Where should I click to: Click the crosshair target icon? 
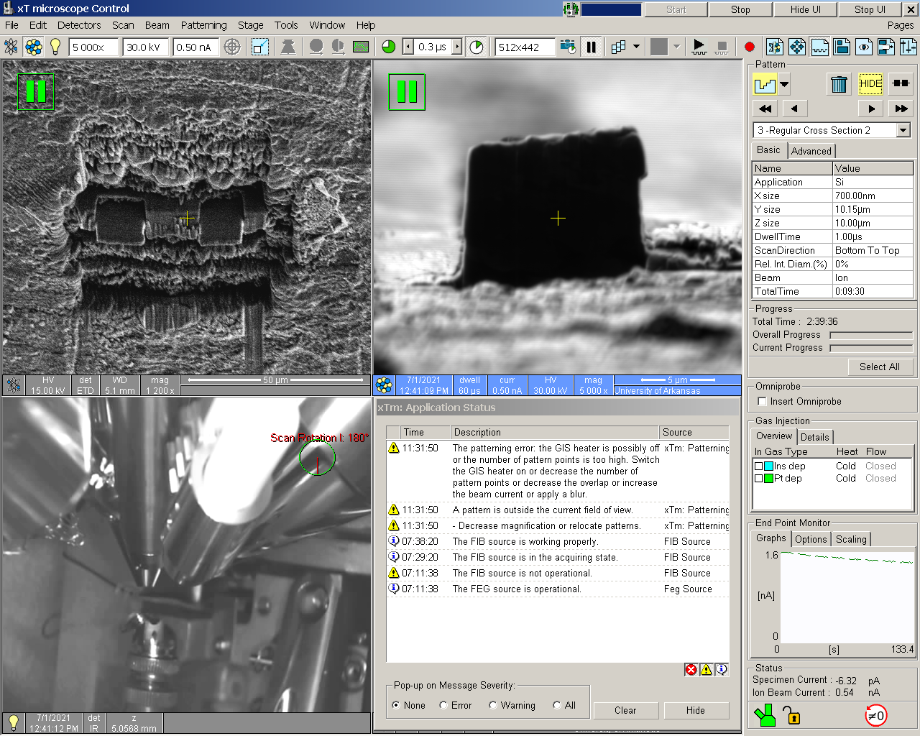(x=232, y=47)
